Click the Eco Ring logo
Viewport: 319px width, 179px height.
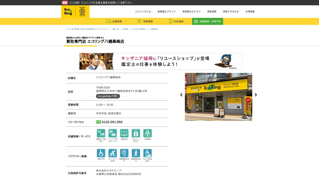point(68,11)
